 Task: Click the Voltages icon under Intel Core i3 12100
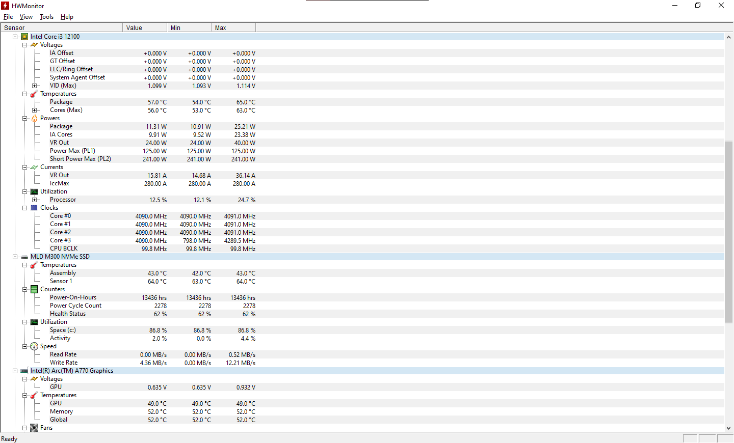tap(34, 45)
